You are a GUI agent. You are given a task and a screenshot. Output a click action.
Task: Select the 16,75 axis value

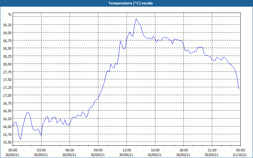(7, 103)
